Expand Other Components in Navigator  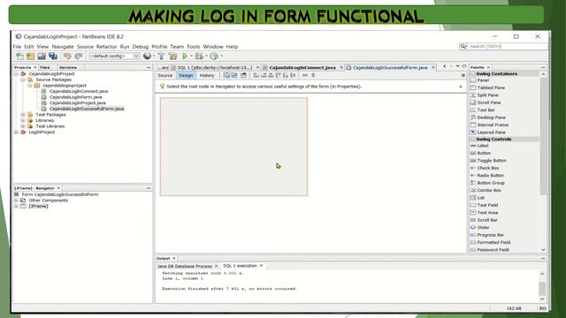click(16, 201)
